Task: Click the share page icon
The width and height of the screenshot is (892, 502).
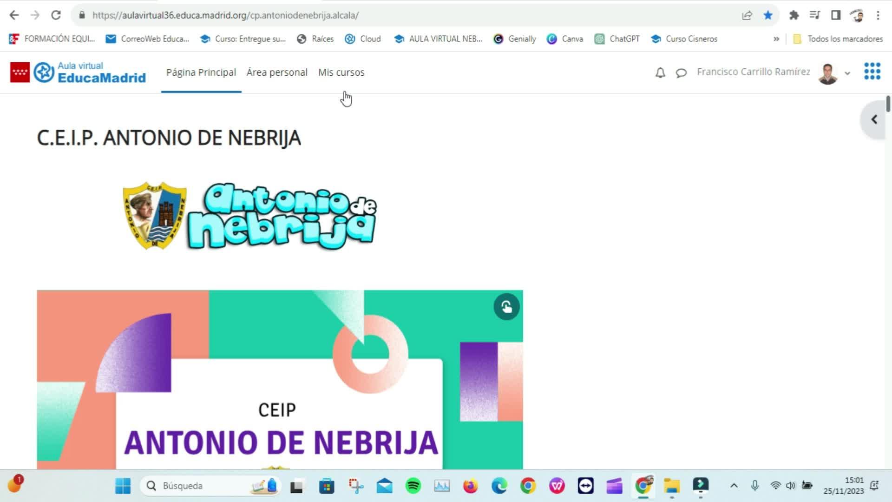Action: click(x=747, y=15)
